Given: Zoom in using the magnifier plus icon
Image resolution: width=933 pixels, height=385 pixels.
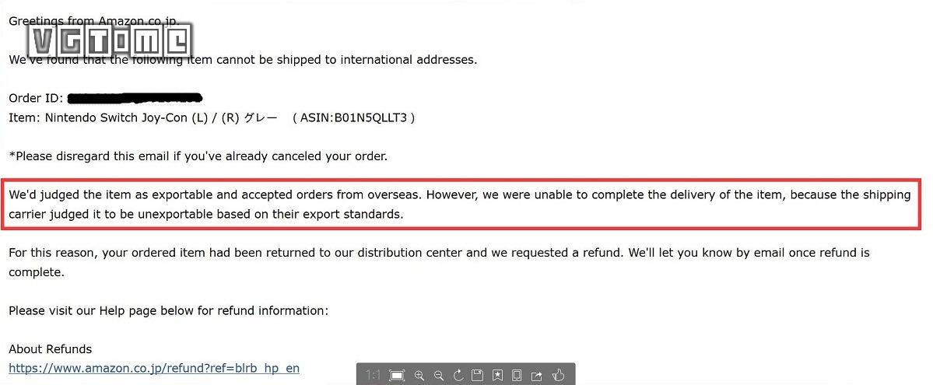Looking at the screenshot, I should coord(419,376).
